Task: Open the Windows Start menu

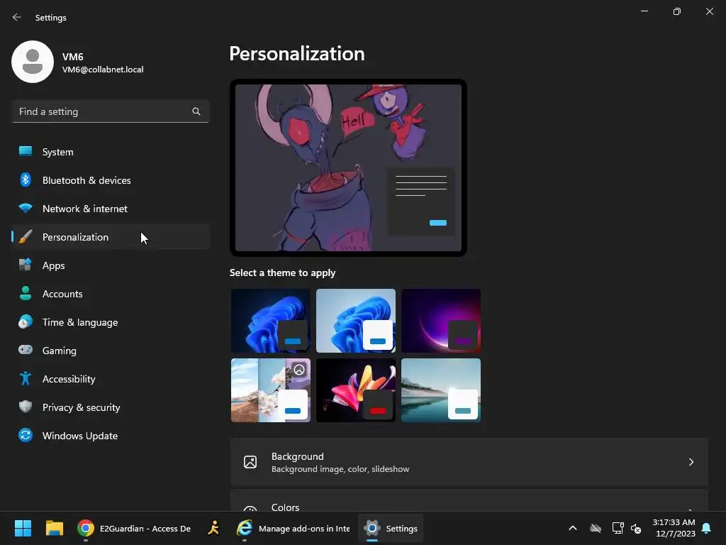Action: [x=23, y=528]
